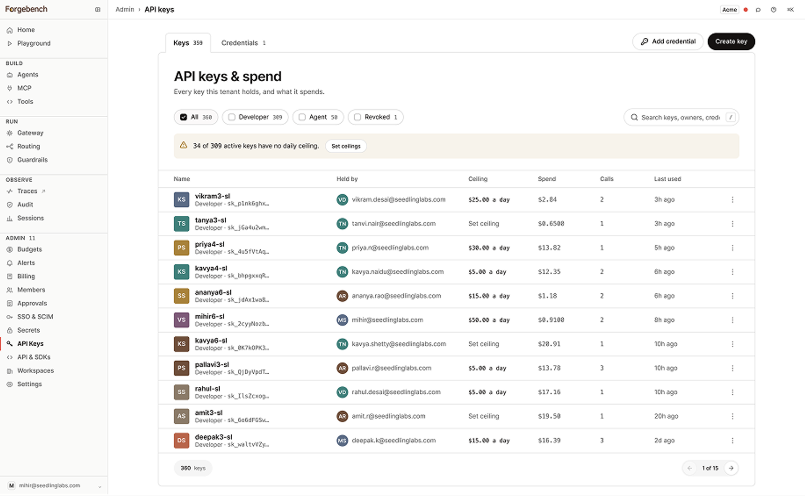Open the Acme tenant switcher

pyautogui.click(x=730, y=10)
